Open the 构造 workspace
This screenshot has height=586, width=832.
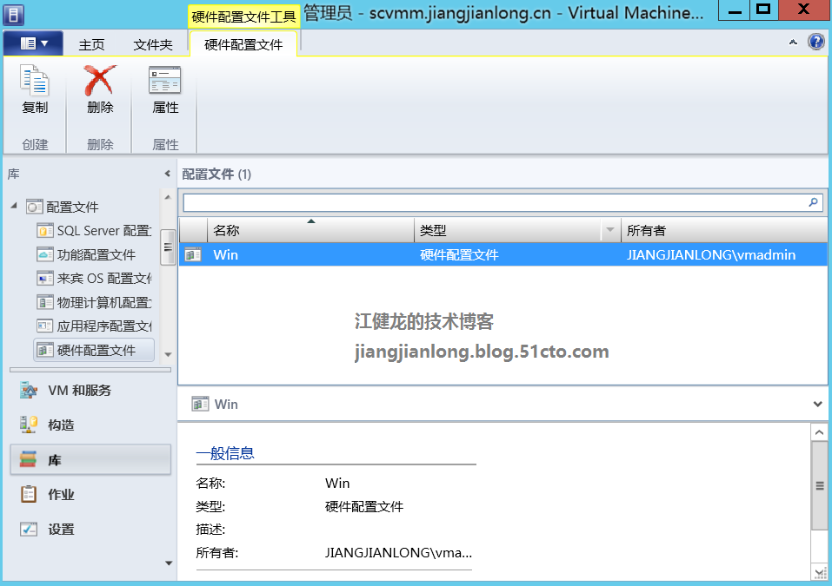pos(90,425)
